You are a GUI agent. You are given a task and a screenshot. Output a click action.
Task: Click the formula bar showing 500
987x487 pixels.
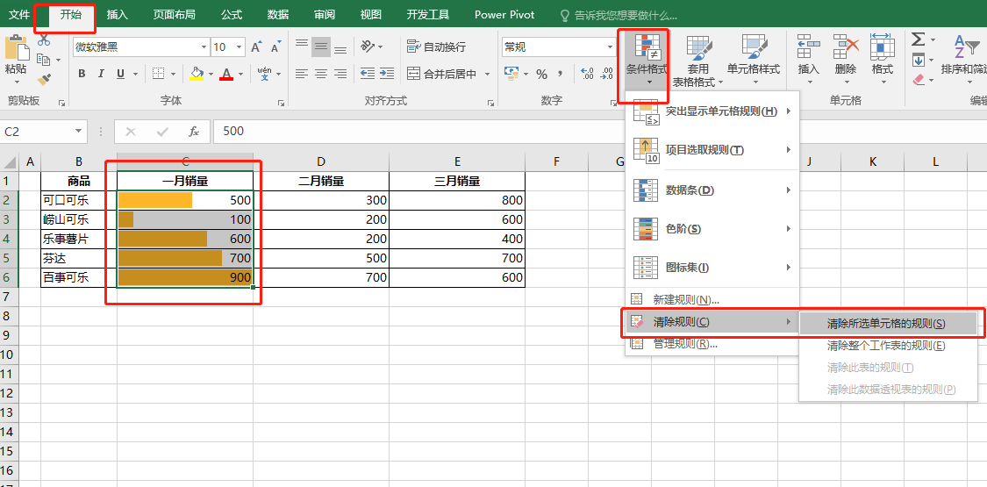coord(598,132)
